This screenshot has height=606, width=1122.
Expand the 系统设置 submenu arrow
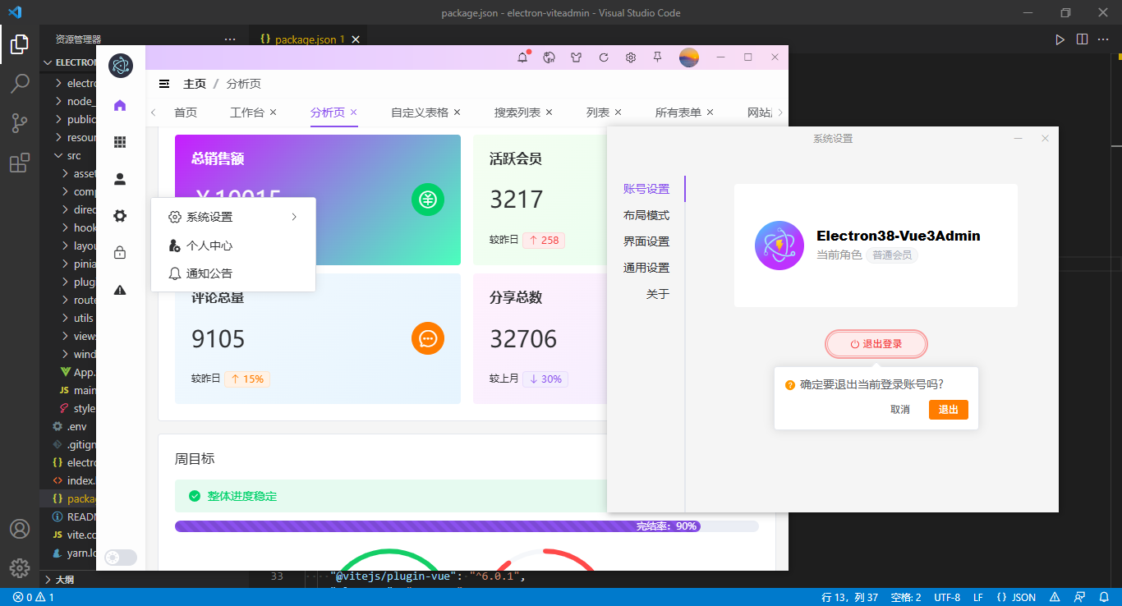[294, 218]
